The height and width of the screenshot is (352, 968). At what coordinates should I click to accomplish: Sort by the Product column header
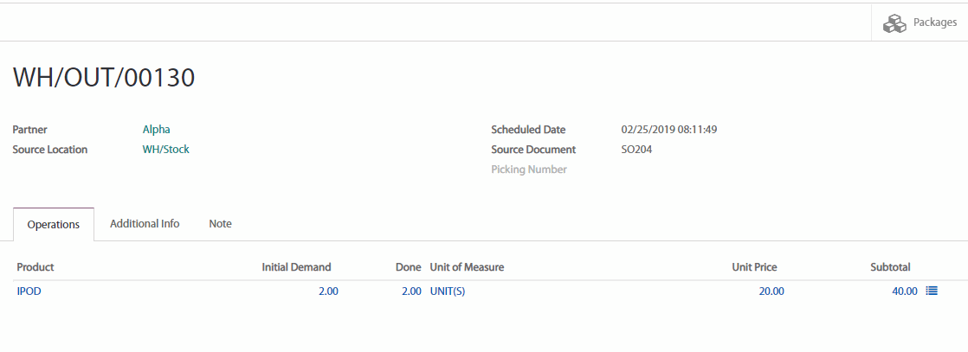[x=35, y=267]
